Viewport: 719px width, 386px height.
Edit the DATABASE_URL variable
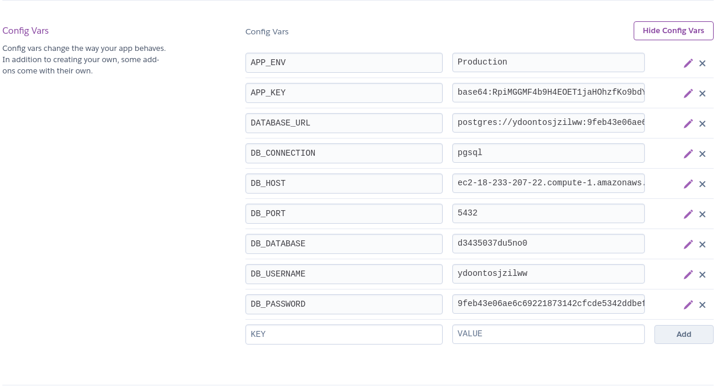coord(688,123)
